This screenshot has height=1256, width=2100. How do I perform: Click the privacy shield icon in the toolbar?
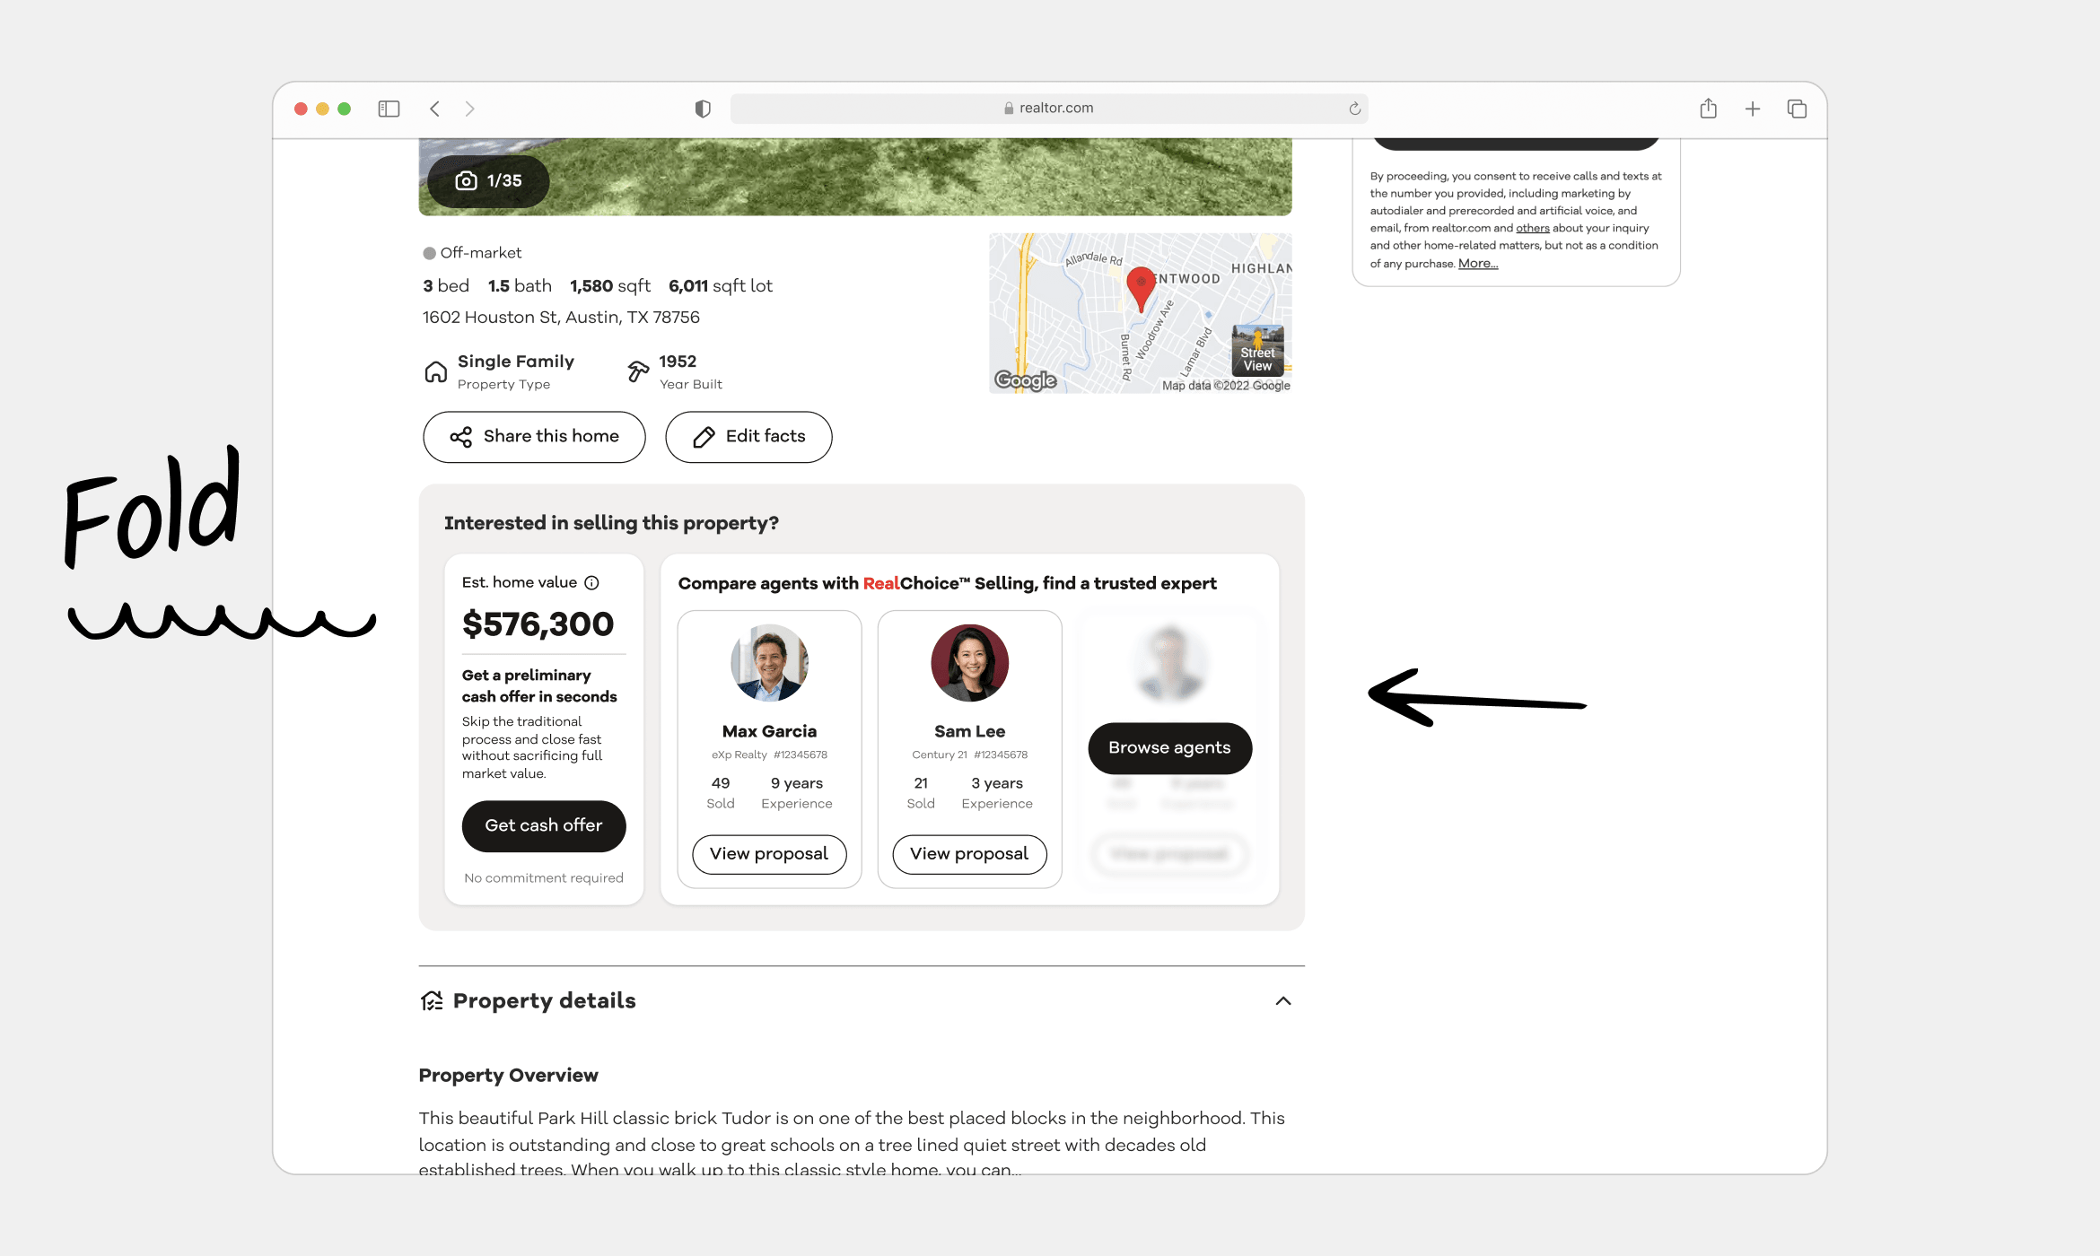(x=703, y=108)
